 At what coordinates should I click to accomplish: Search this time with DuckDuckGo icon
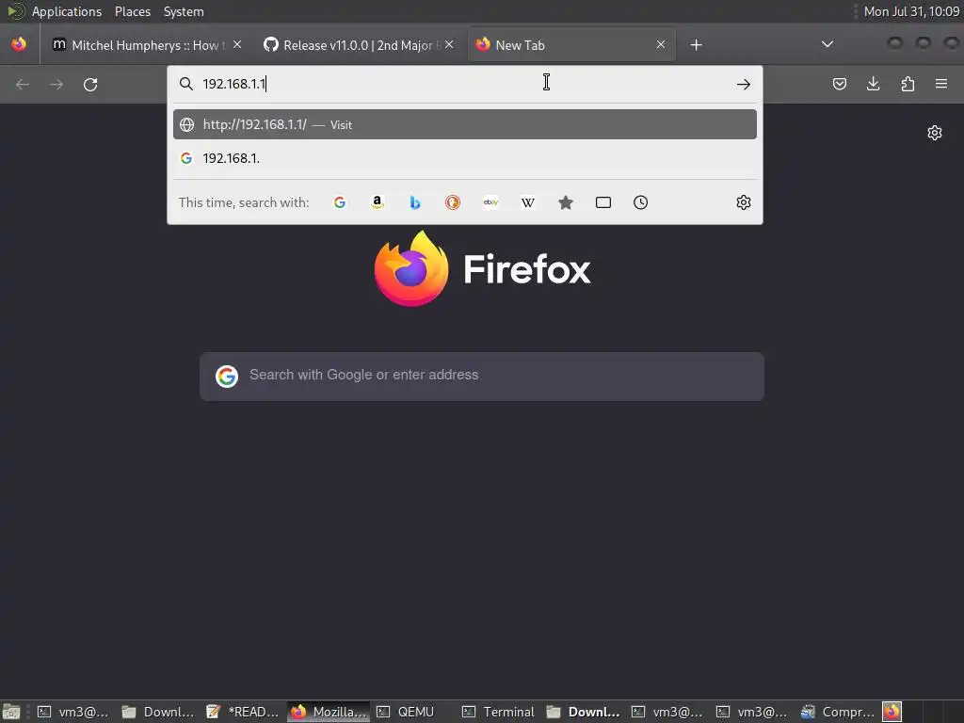pyautogui.click(x=453, y=202)
